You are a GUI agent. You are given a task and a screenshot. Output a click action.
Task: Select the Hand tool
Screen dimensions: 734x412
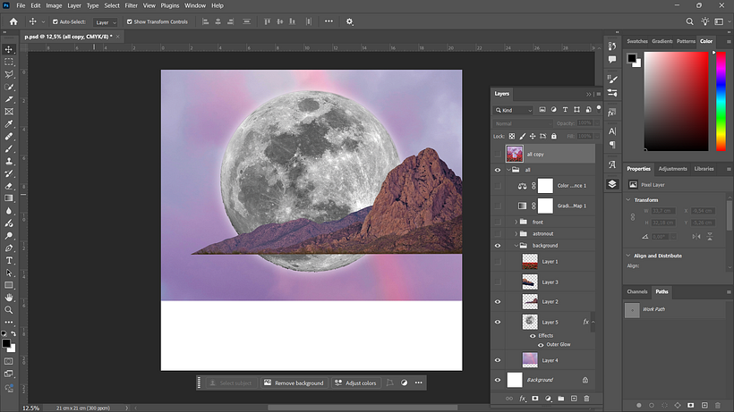(9, 297)
